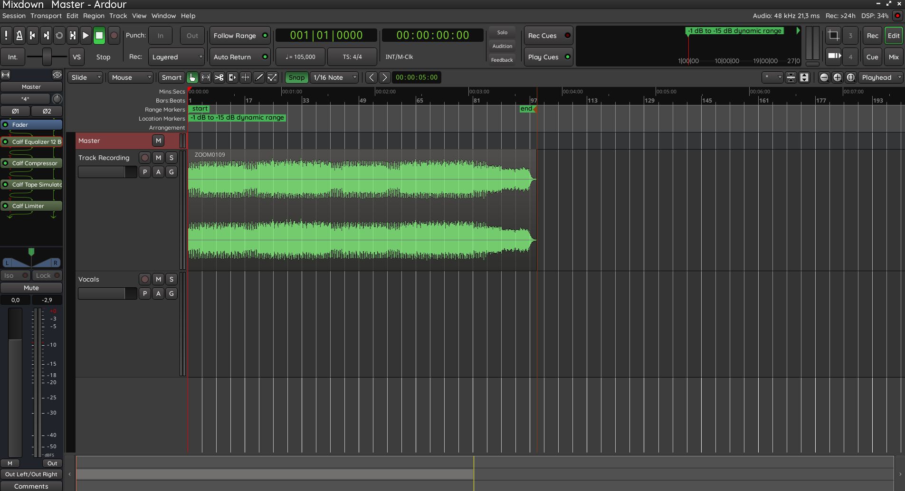Select the Time Stretch tool
This screenshot has width=905, height=491.
tap(246, 77)
